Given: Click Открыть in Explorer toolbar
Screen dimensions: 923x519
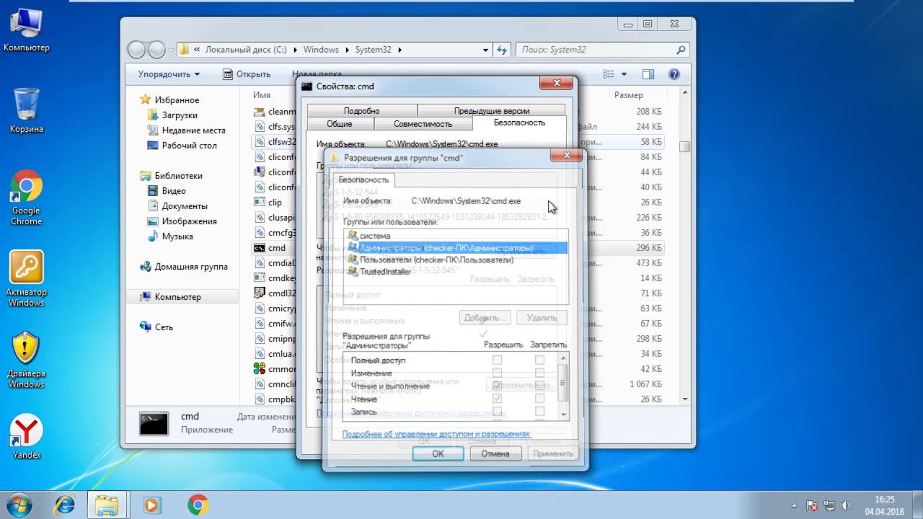Looking at the screenshot, I should click(246, 74).
